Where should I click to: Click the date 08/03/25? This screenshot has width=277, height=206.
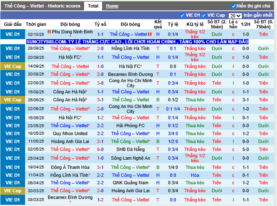[x=36, y=200]
